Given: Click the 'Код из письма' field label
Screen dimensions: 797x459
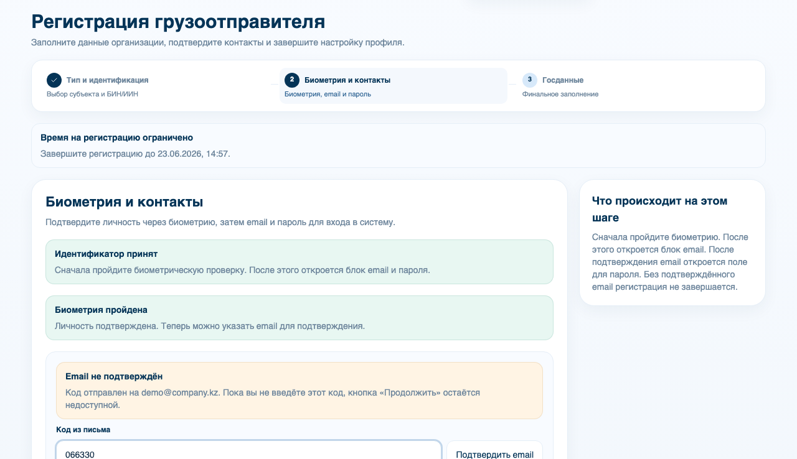Looking at the screenshot, I should coord(83,430).
